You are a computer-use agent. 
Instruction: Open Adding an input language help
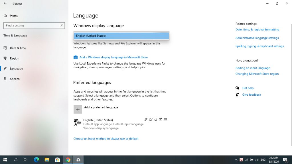(253, 68)
